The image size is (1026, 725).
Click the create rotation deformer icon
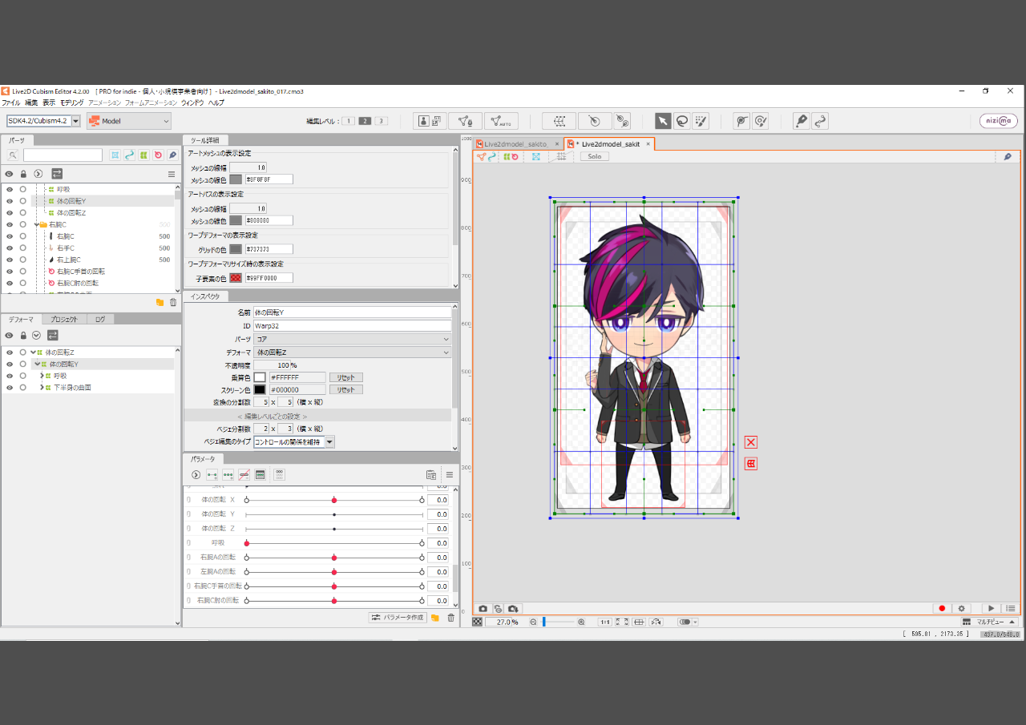595,121
